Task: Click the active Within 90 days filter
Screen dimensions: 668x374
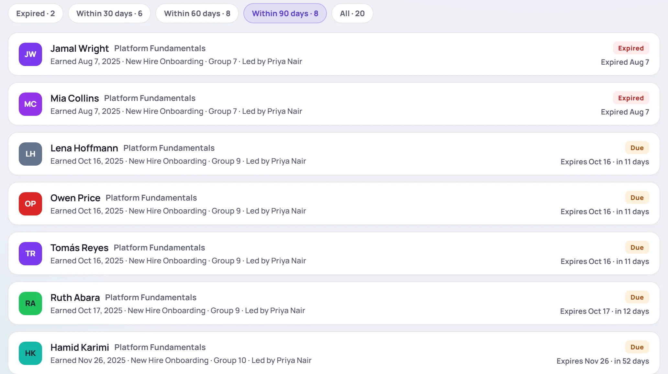Action: [285, 13]
